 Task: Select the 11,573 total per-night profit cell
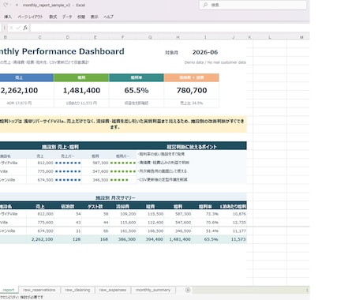233,239
